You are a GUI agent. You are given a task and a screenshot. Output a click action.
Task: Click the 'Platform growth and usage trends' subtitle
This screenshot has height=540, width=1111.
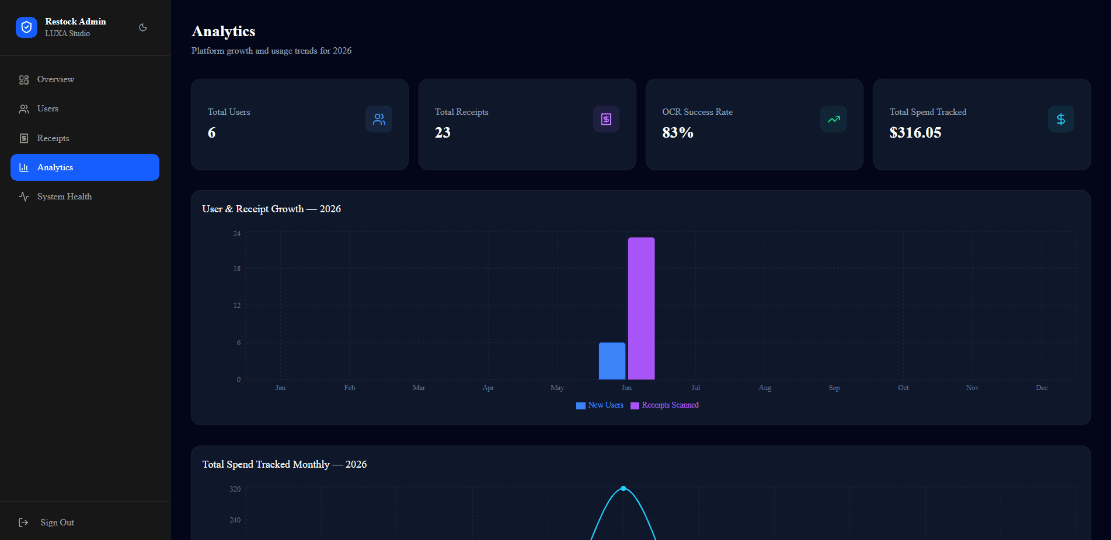point(271,51)
